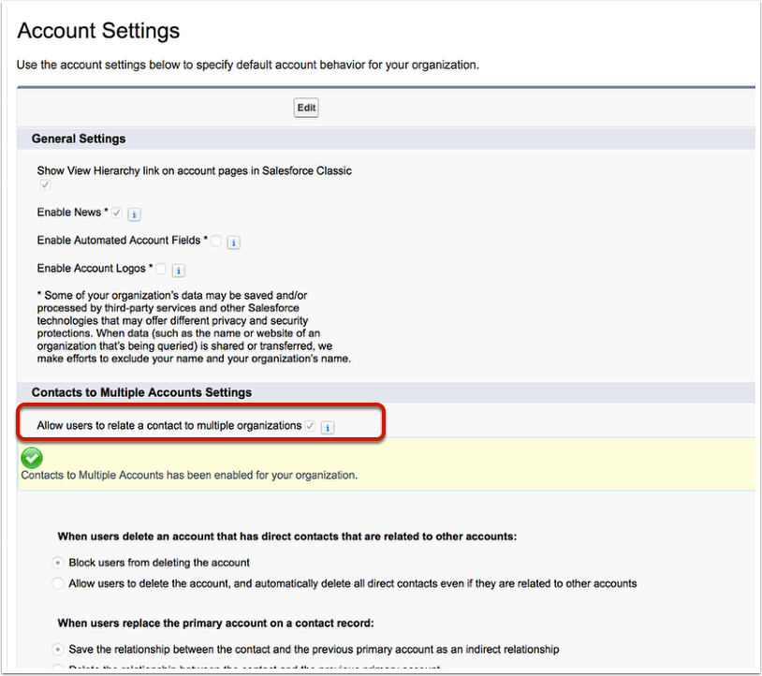Viewport: 762px width, 676px height.
Task: Click 'When users replace the primary account' heading
Action: 215,624
